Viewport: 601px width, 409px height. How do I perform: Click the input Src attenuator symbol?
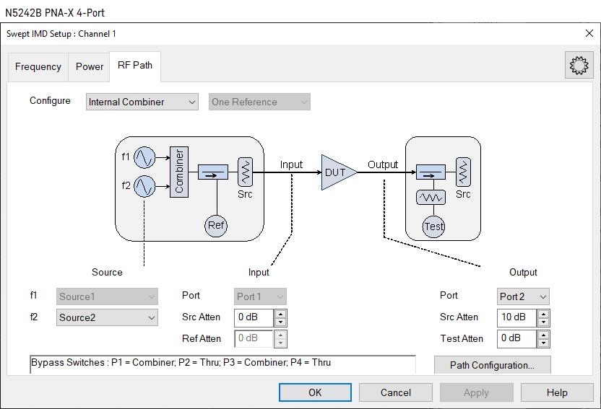[245, 172]
